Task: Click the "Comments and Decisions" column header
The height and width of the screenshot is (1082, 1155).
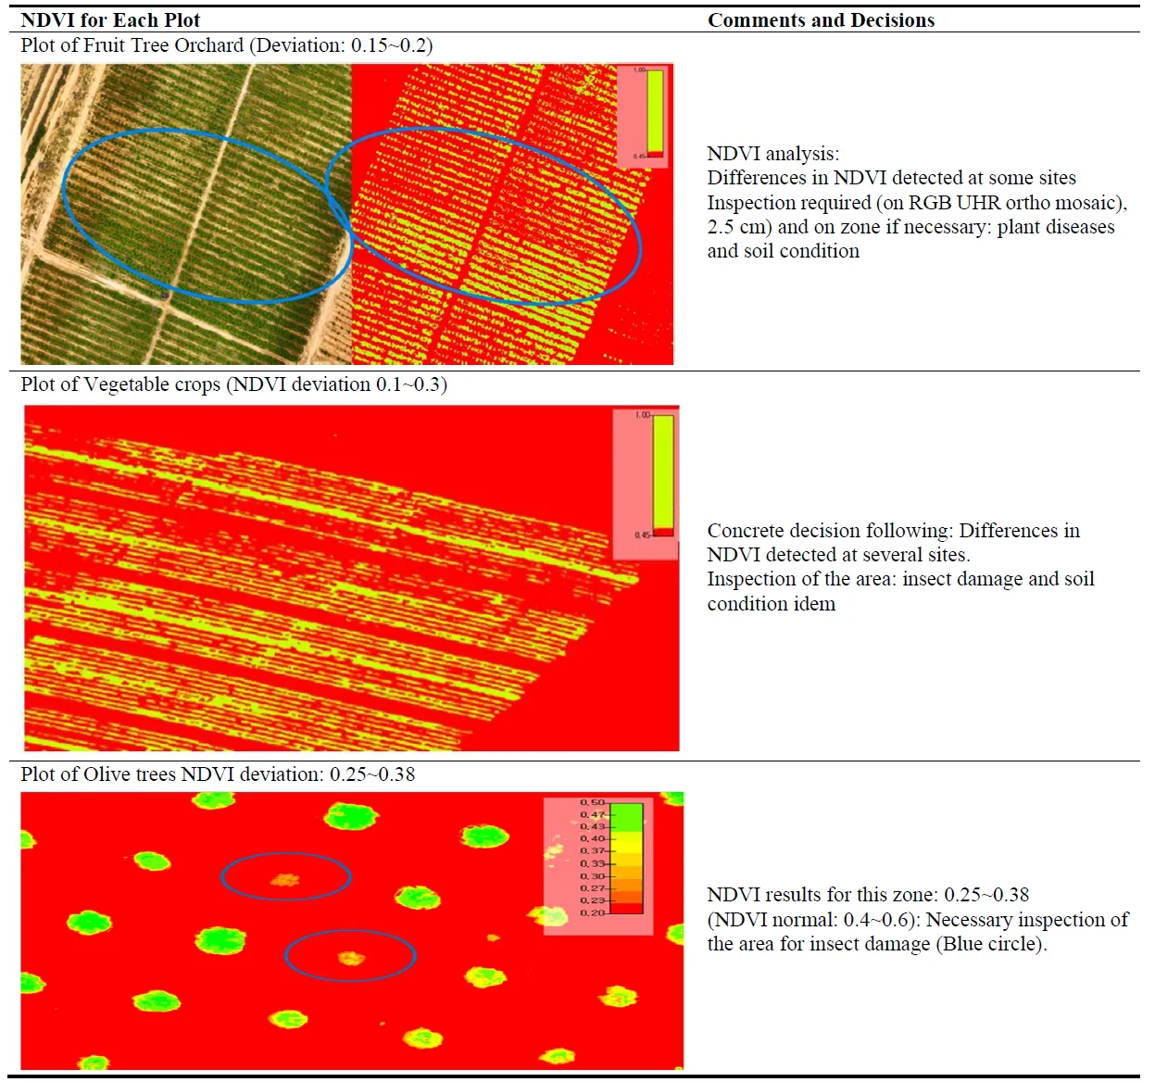Action: [821, 20]
